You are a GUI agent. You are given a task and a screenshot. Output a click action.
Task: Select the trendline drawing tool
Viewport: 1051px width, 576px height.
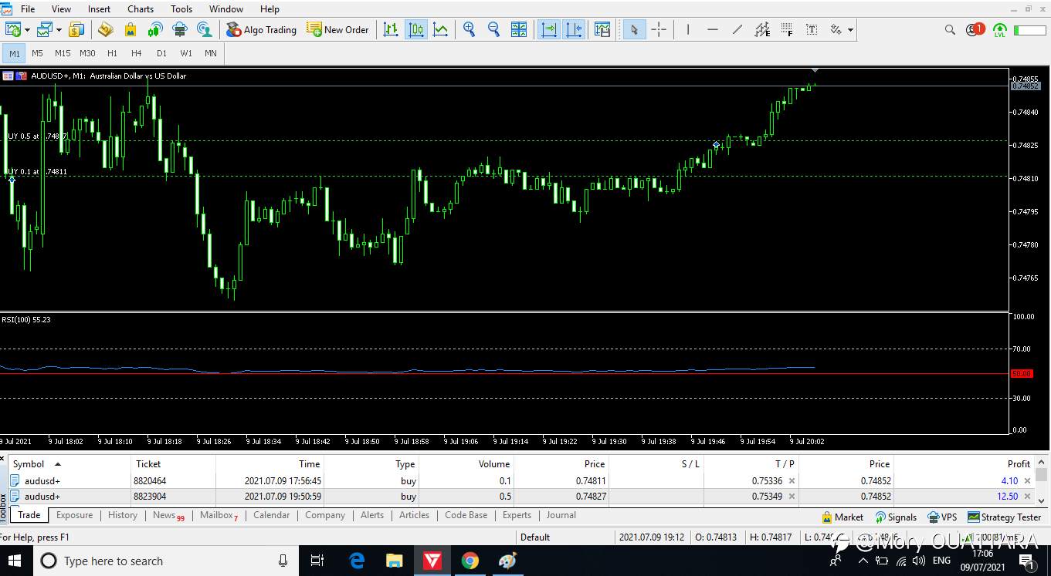737,30
